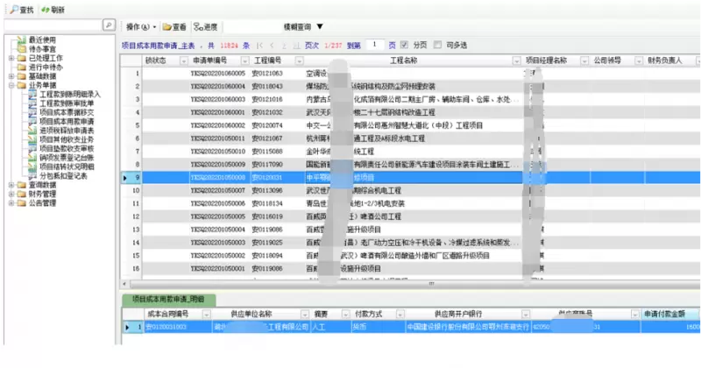Click the page number input field

click(374, 44)
